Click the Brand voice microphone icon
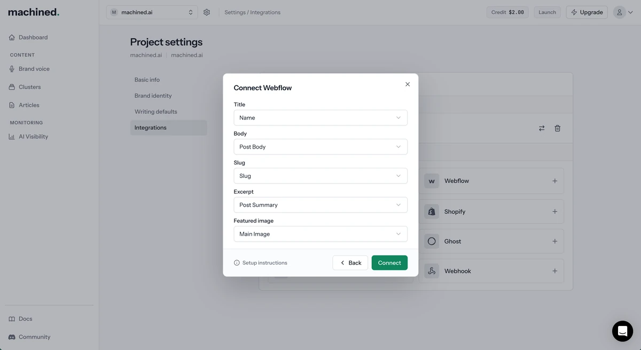This screenshot has width=641, height=350. click(12, 69)
